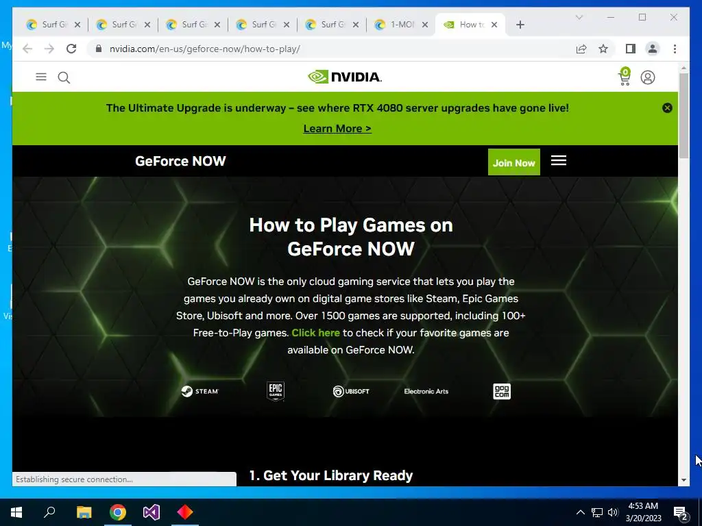Go forward with the browser forward arrow
The image size is (702, 526).
point(49,49)
